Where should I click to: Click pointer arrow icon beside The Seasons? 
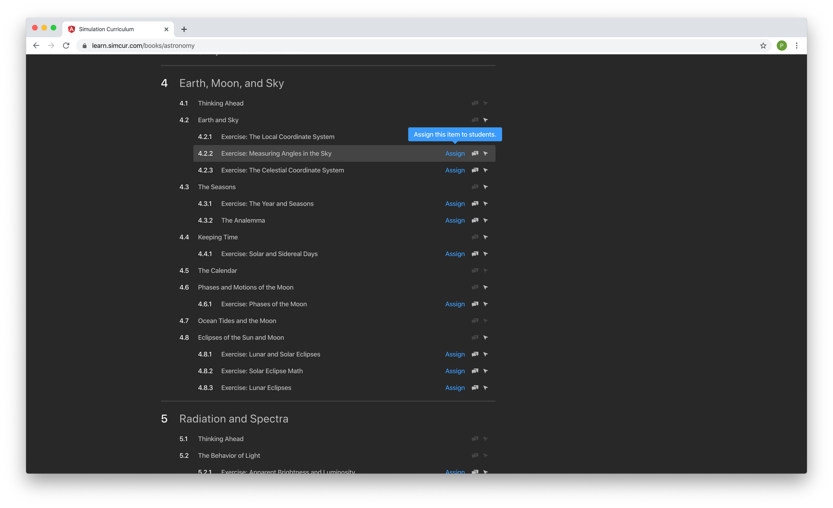[x=485, y=187]
